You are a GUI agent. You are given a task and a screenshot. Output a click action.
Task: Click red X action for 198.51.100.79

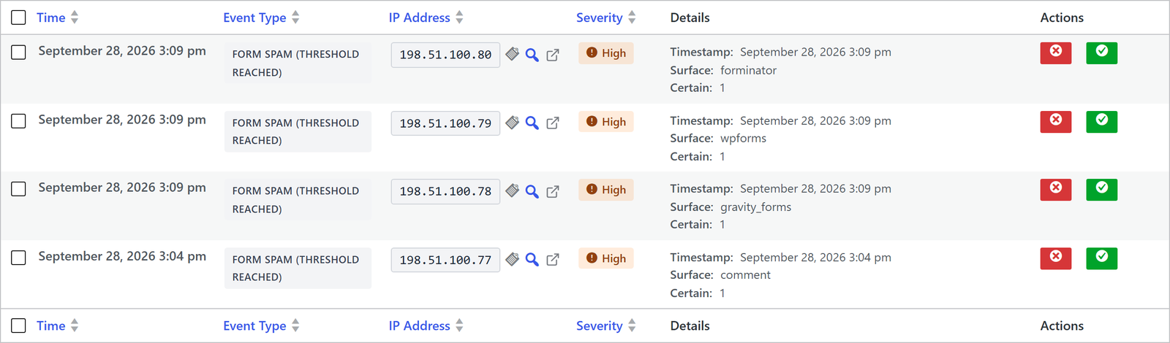click(1056, 122)
